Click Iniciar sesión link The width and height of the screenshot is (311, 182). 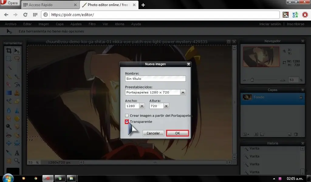click(270, 24)
